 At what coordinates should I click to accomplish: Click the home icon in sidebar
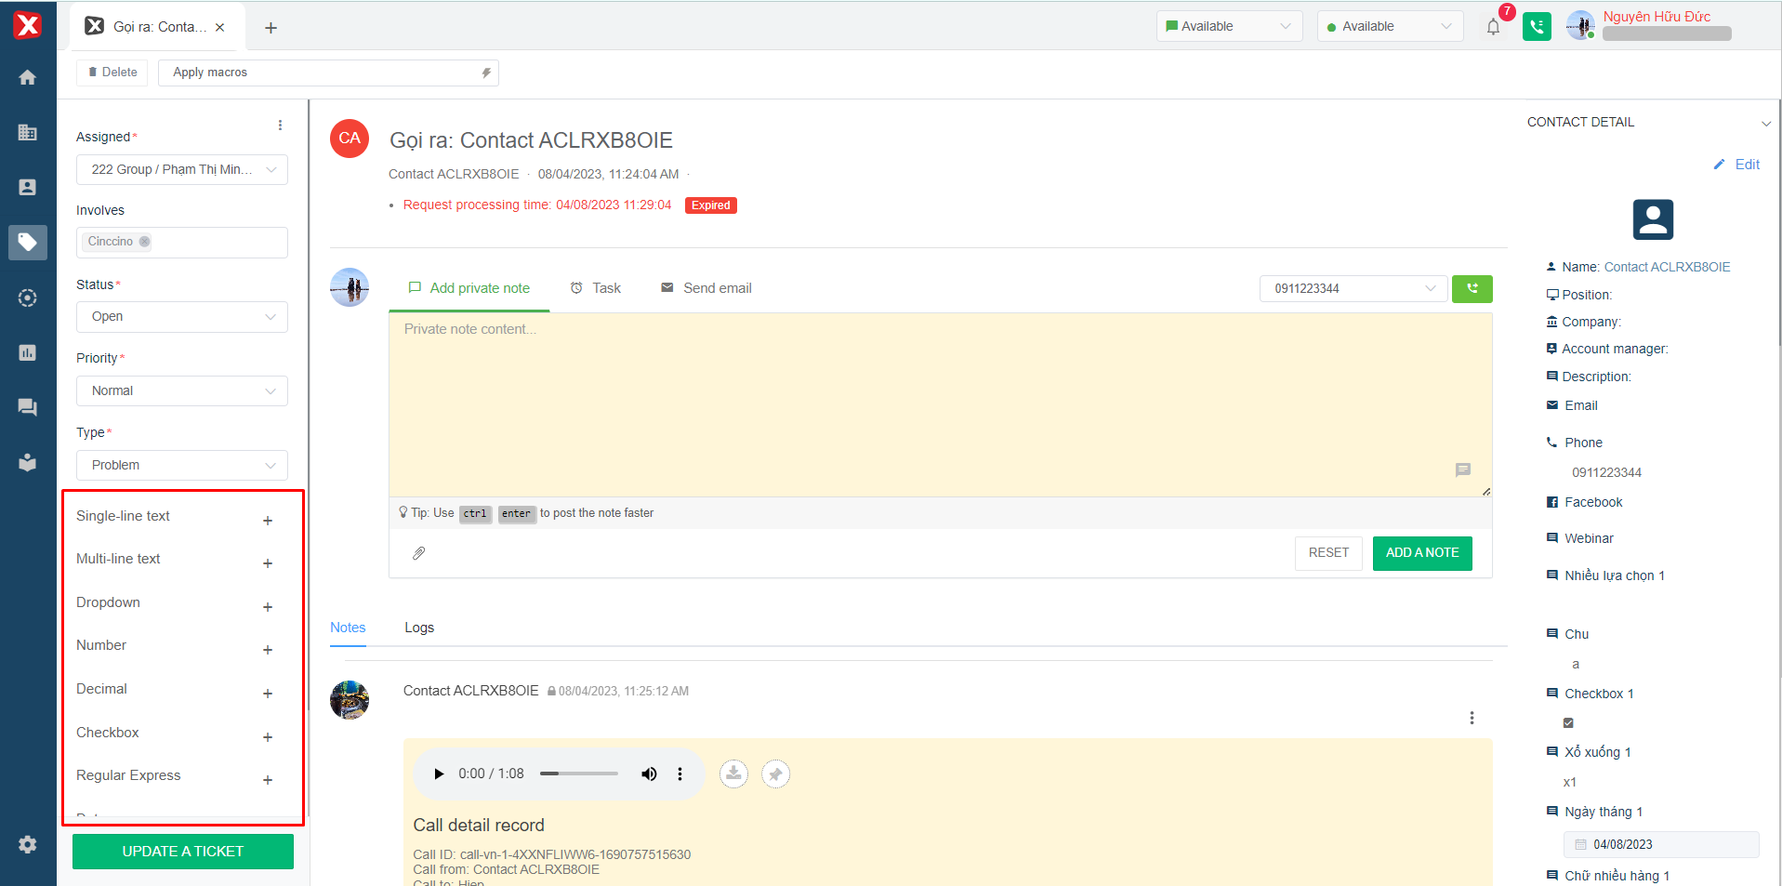pyautogui.click(x=28, y=77)
